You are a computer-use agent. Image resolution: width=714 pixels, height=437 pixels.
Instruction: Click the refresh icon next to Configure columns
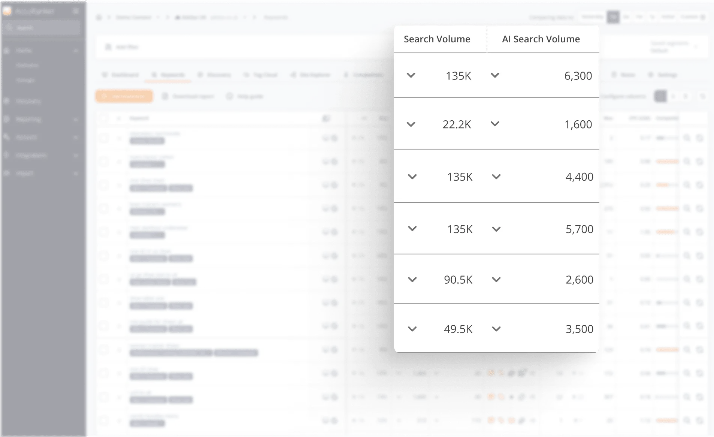tap(702, 96)
